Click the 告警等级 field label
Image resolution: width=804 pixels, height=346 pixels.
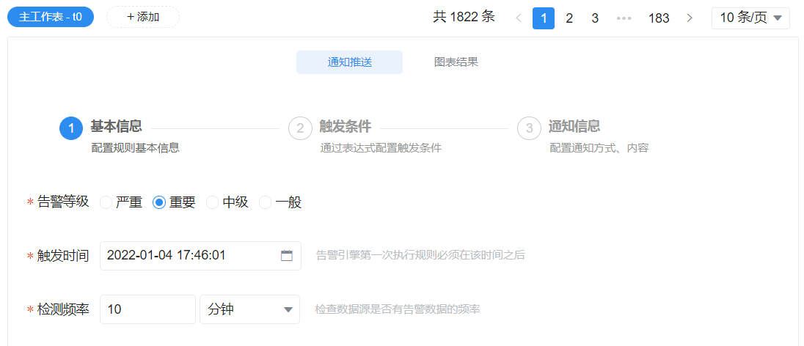pyautogui.click(x=63, y=202)
